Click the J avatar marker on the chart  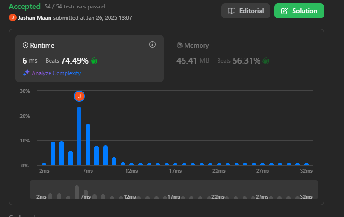pyautogui.click(x=79, y=96)
